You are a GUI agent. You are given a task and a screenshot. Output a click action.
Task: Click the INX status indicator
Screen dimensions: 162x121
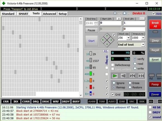[x=16, y=101]
